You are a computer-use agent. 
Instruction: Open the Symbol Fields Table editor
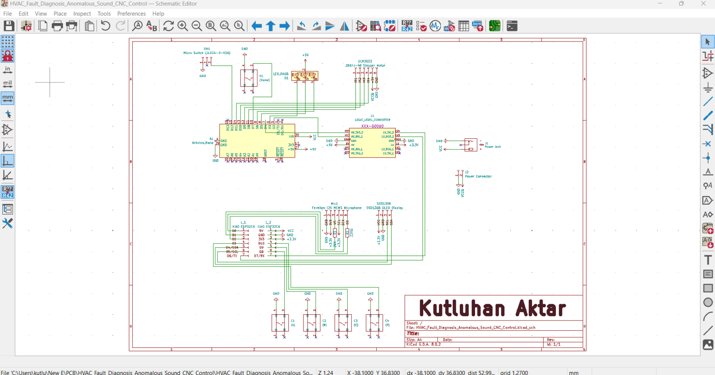pos(463,26)
